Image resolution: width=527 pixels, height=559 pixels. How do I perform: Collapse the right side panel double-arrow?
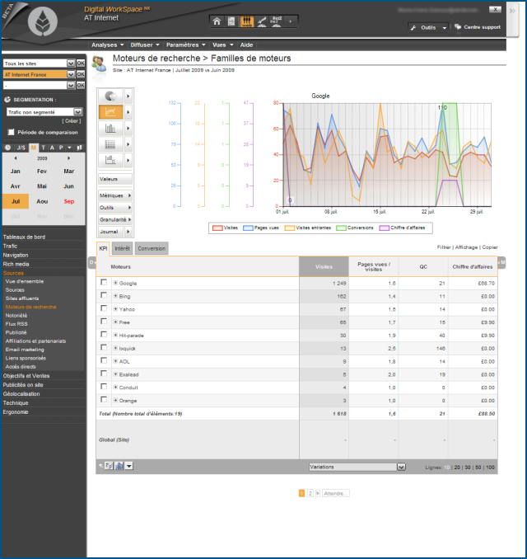[x=512, y=11]
